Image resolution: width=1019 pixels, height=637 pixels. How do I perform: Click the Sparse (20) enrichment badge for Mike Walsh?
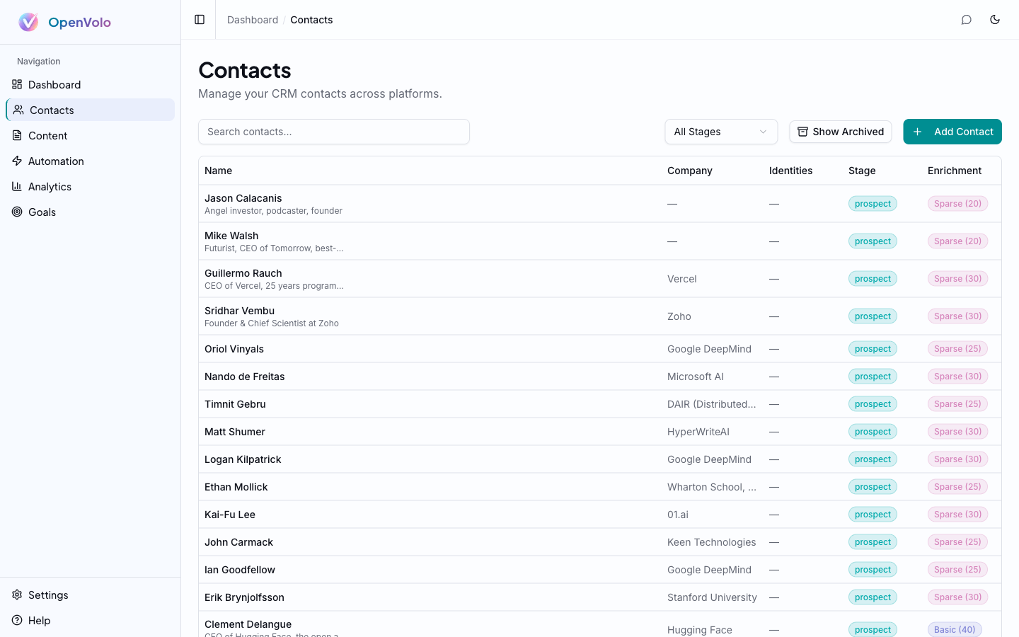pyautogui.click(x=957, y=241)
